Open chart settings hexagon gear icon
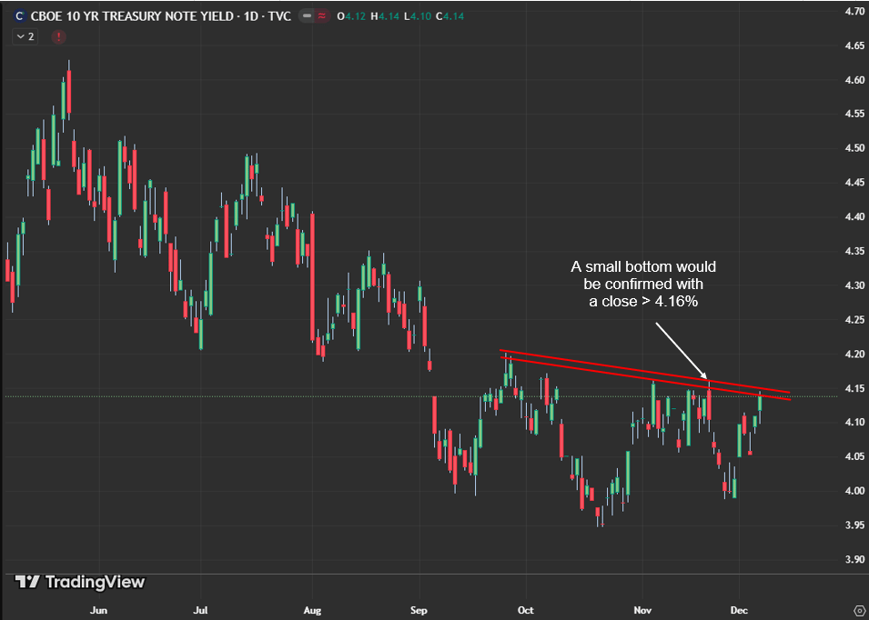 858,611
